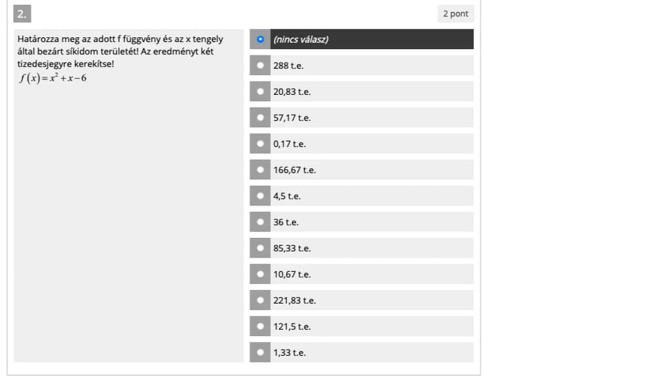The image size is (670, 389).
Task: Select the 57,17 t.e. radio button
Action: (x=260, y=118)
